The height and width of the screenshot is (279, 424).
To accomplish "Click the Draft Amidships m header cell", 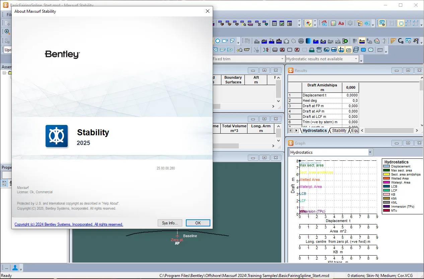I will pos(322,87).
